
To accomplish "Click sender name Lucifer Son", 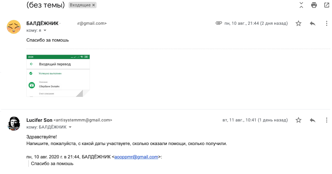I will click(39, 120).
